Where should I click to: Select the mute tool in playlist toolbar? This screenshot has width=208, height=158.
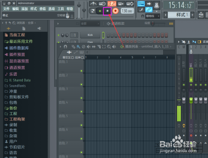coord(89,47)
